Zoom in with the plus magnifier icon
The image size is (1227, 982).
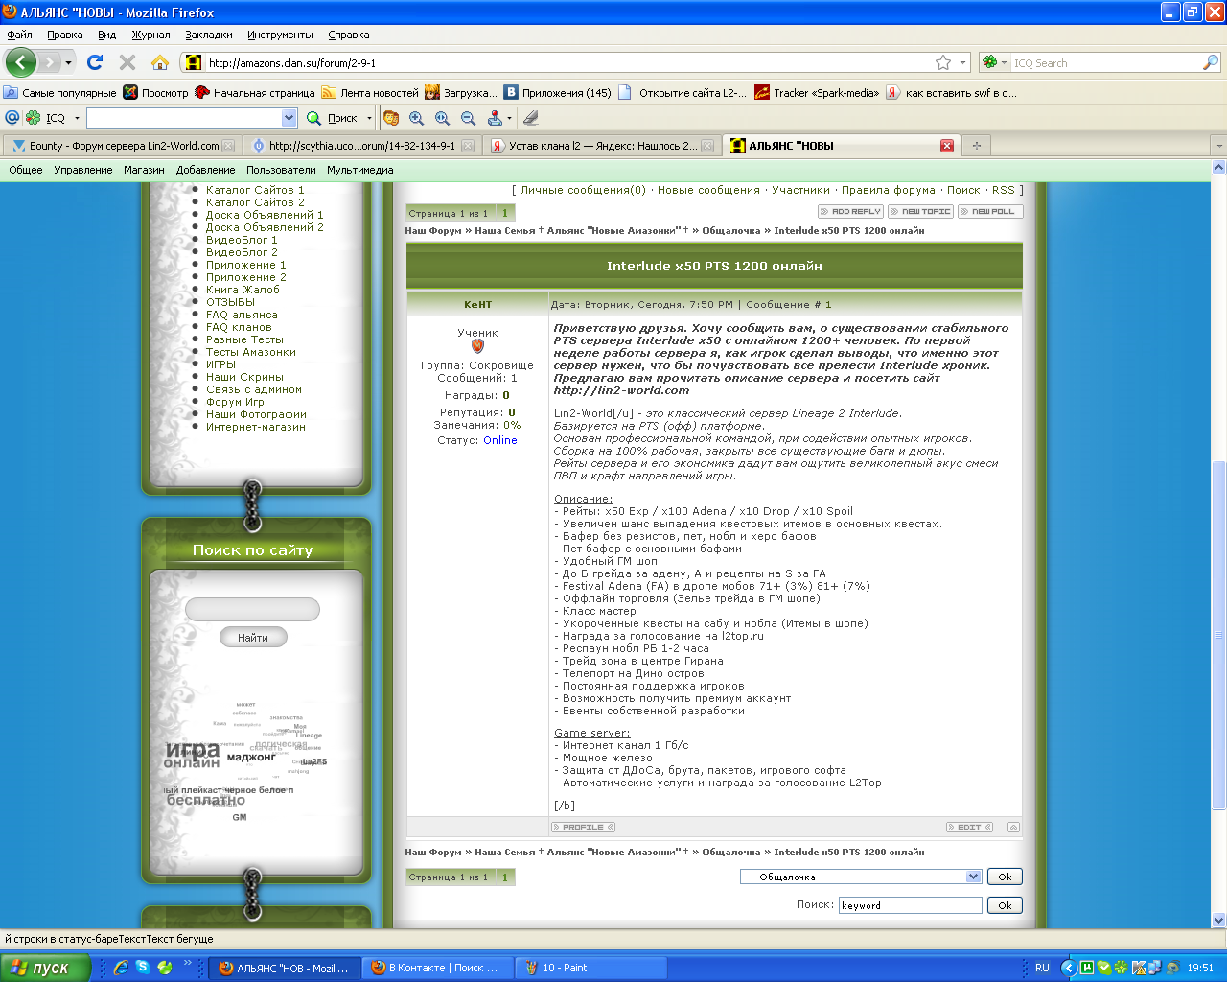click(x=417, y=118)
